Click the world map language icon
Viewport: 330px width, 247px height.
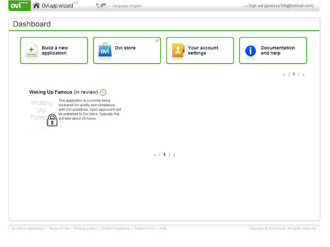click(101, 6)
